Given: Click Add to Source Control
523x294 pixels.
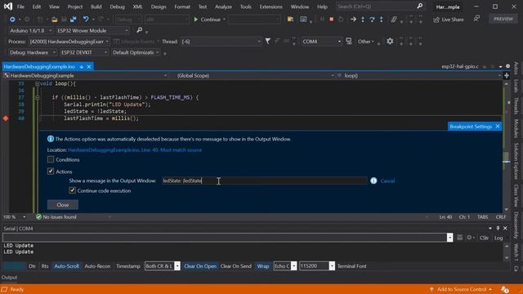Looking at the screenshot, I should pos(461,289).
